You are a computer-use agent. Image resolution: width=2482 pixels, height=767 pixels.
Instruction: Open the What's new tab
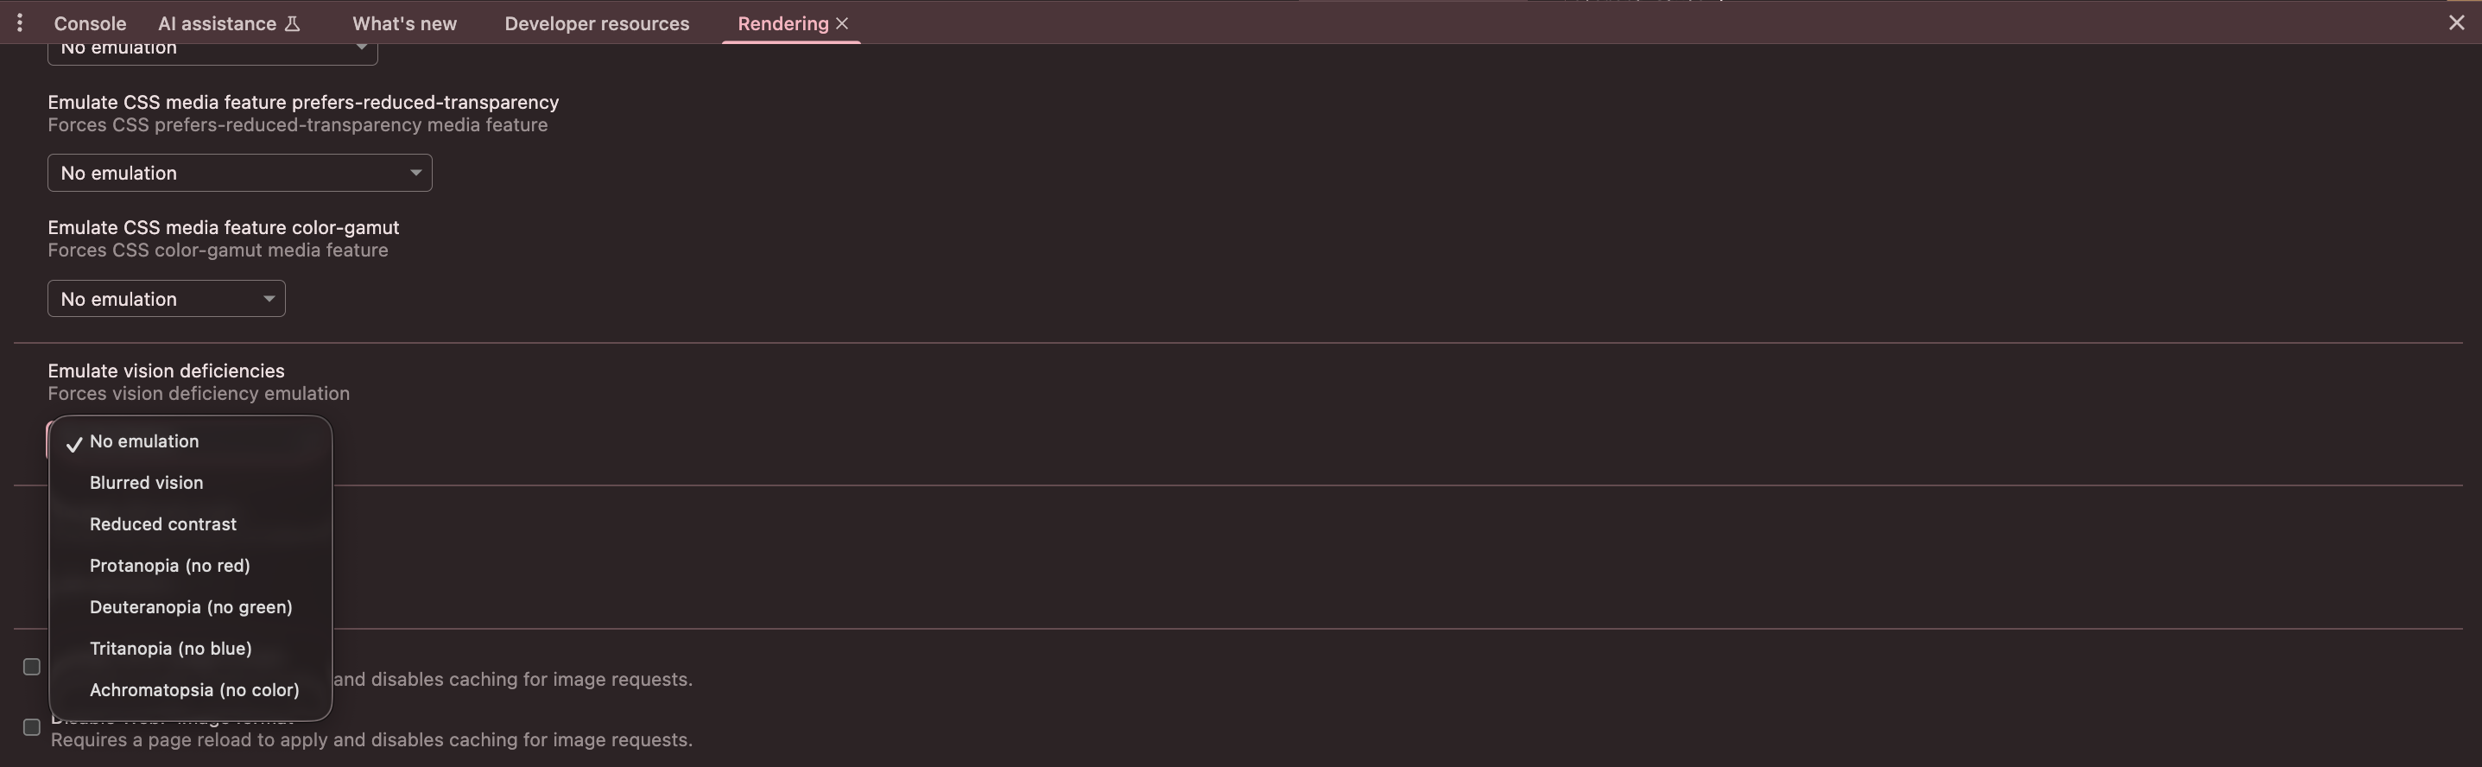pyautogui.click(x=403, y=23)
